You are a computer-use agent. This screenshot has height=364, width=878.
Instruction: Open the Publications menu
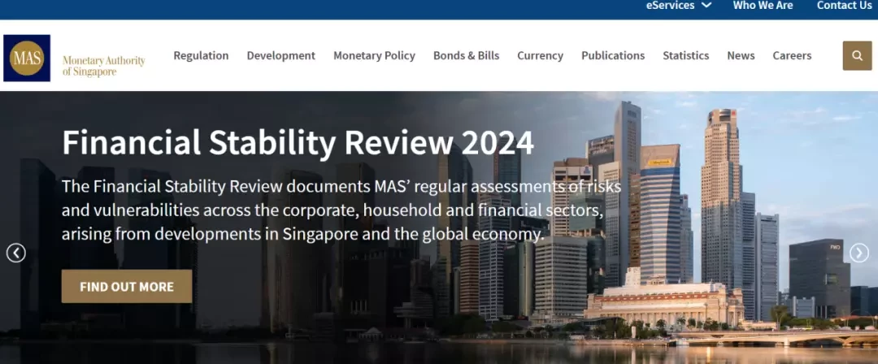(x=613, y=55)
